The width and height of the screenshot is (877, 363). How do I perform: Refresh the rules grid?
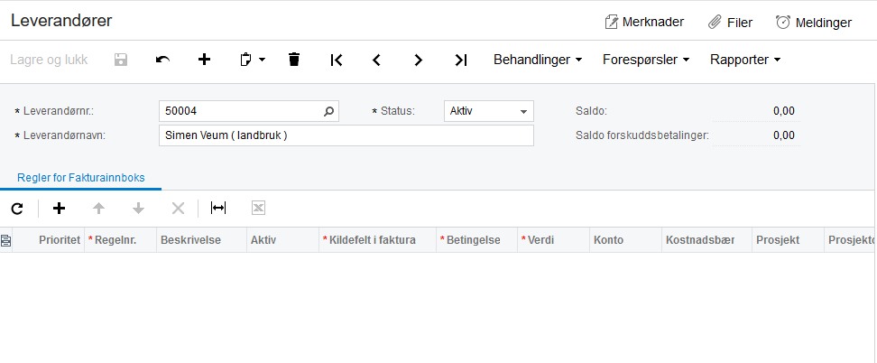[17, 209]
